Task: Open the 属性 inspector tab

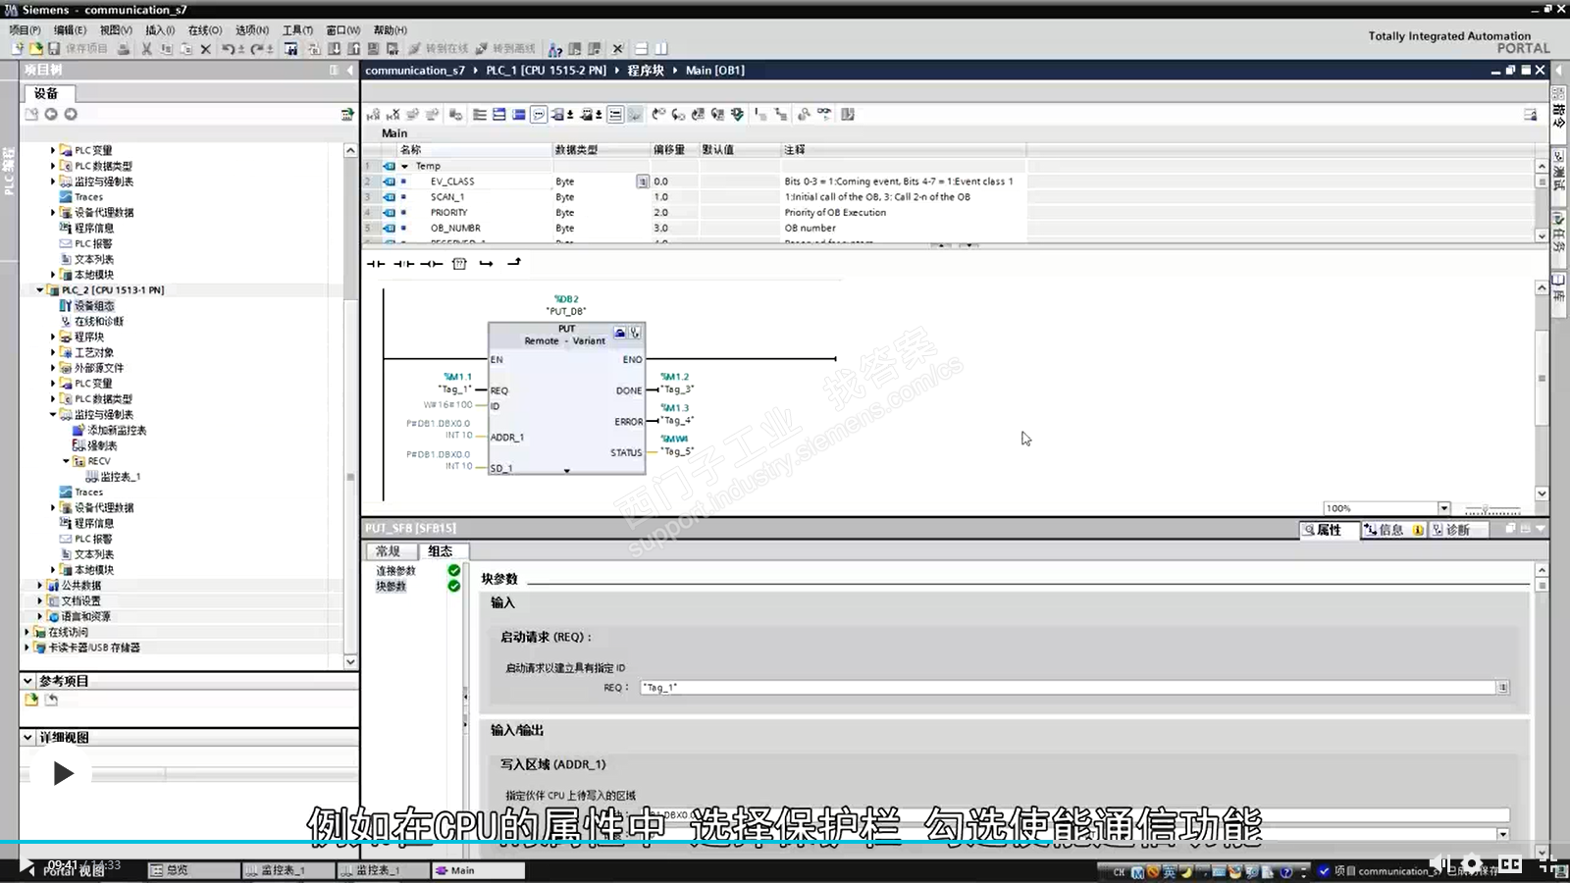Action: [1329, 530]
